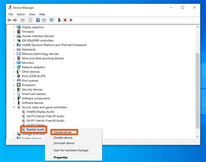Click the scrollbar down arrow
206x162 pixels.
coord(197,137)
